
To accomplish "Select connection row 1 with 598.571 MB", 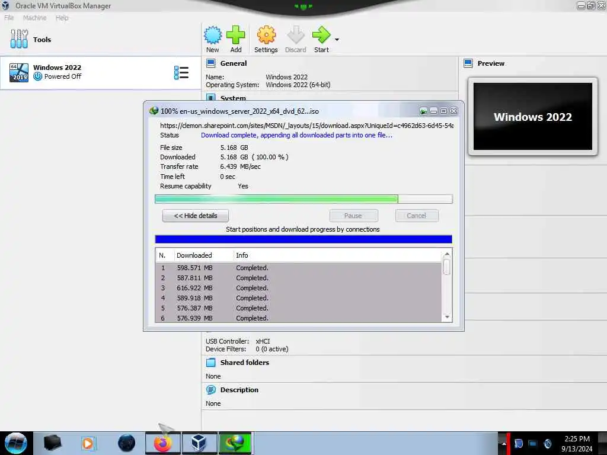I will point(298,268).
